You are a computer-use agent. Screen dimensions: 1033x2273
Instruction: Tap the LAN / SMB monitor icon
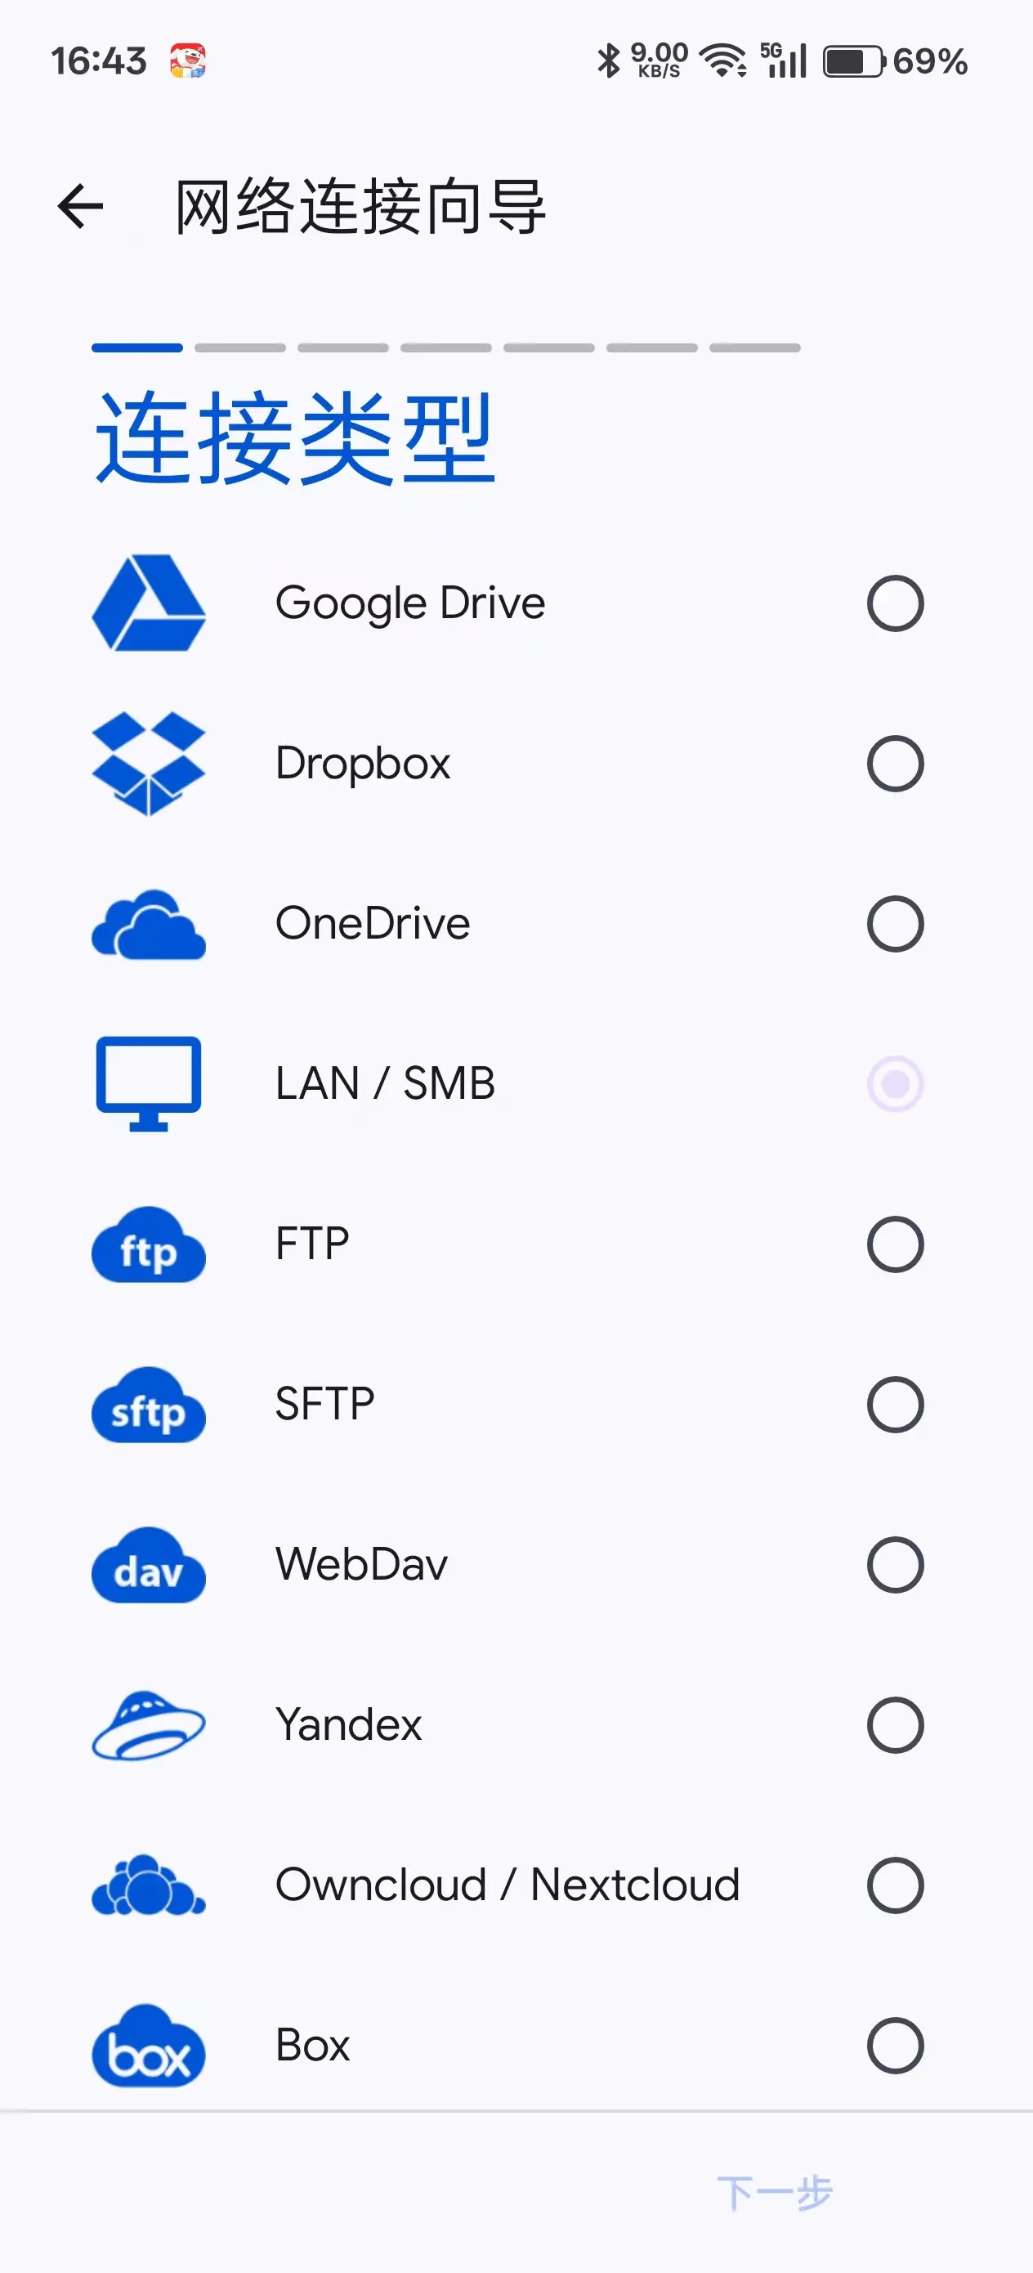click(148, 1083)
